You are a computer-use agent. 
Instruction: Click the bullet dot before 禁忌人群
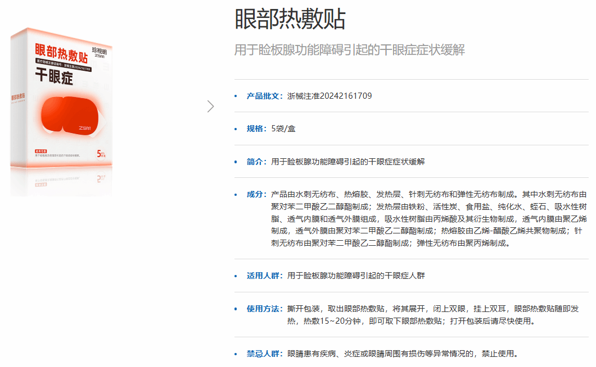pyautogui.click(x=236, y=354)
